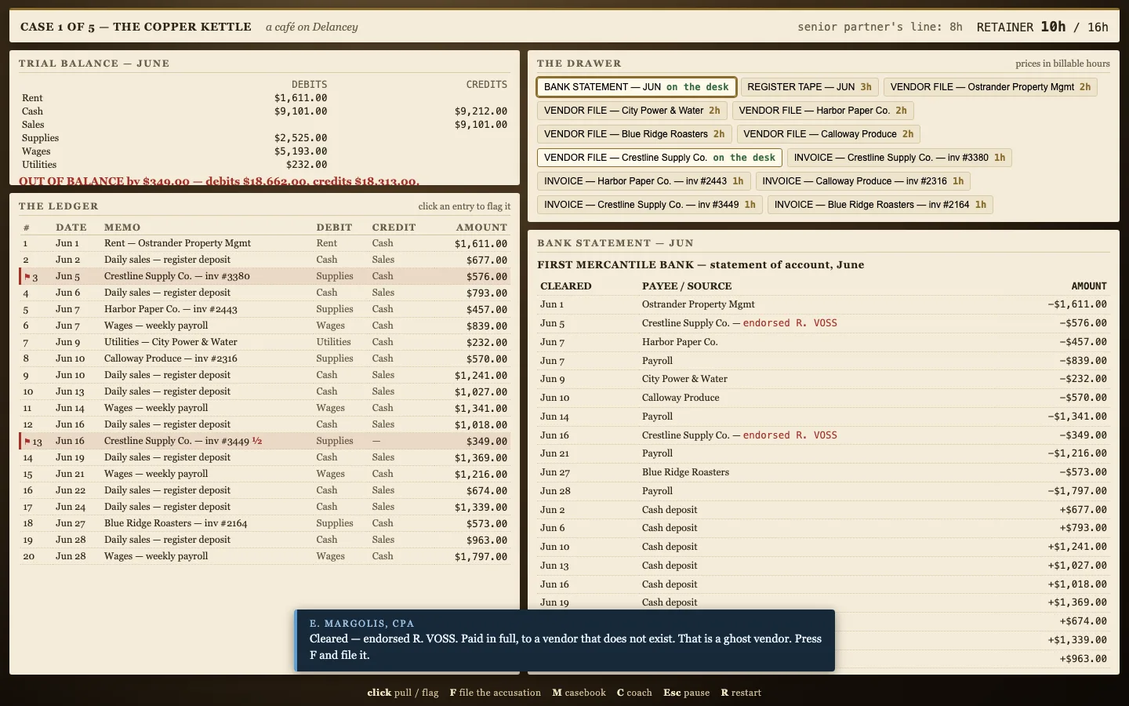Pull the Ostrander Property Mgmt vendor file
1129x706 pixels.
(990, 87)
